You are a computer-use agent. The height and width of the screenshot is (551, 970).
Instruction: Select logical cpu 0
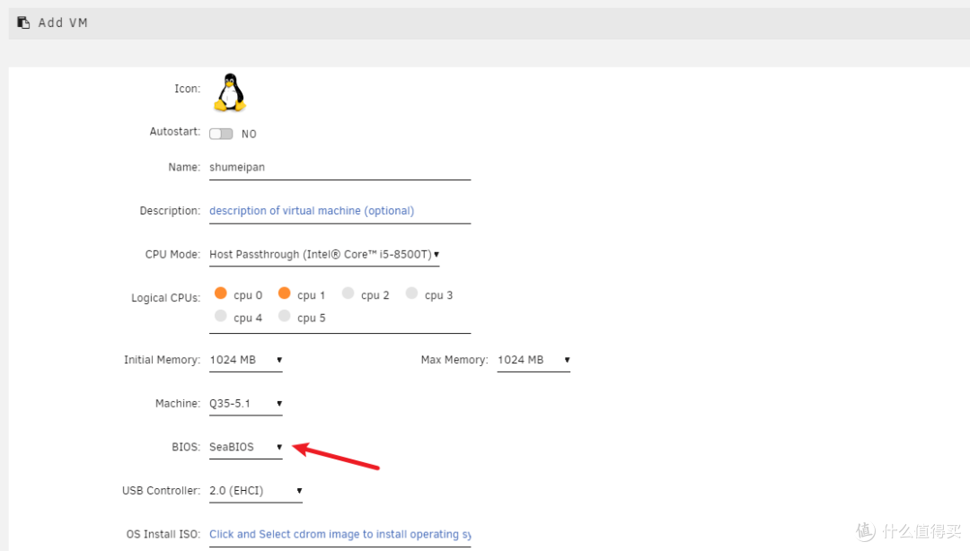[x=221, y=293]
